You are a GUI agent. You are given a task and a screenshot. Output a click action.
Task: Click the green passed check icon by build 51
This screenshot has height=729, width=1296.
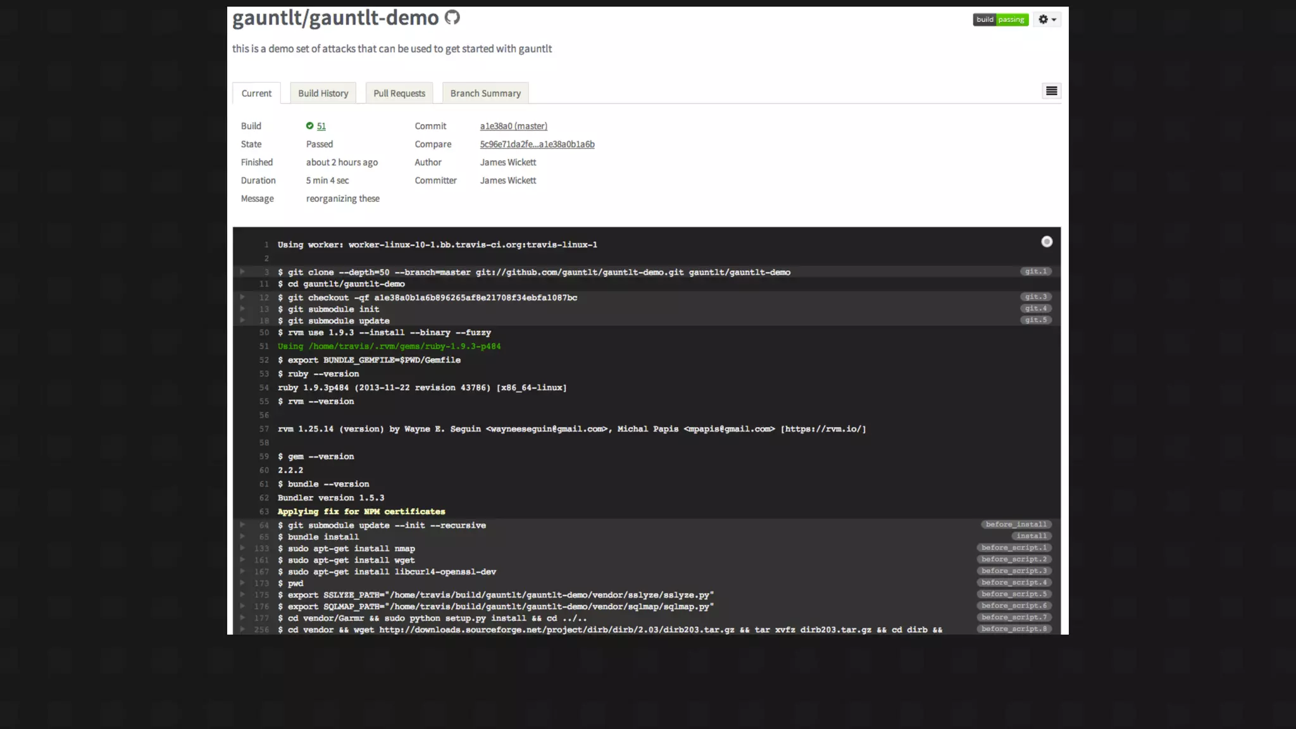(x=309, y=126)
